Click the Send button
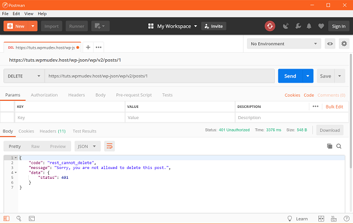Image resolution: width=353 pixels, height=224 pixels. [290, 76]
